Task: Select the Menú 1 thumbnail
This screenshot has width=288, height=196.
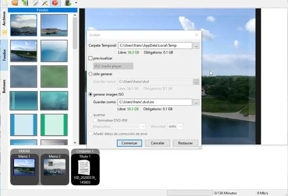Action: tap(24, 167)
